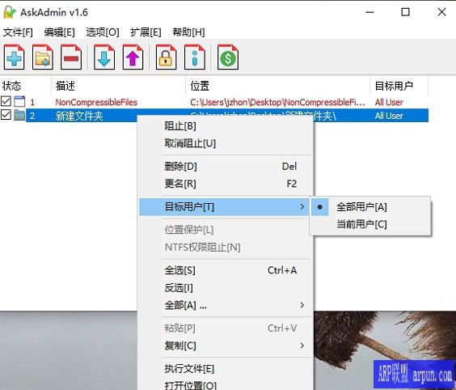Click All User in 新建文件夹 row
Screen dimensions: 456x390
(x=389, y=116)
